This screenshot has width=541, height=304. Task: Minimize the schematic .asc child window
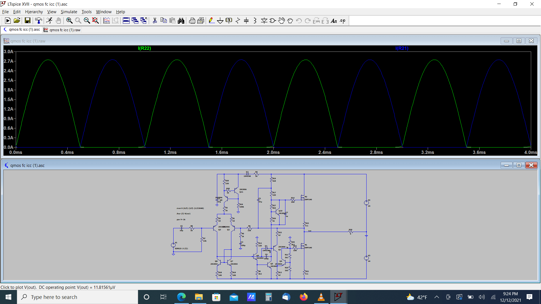tap(506, 165)
